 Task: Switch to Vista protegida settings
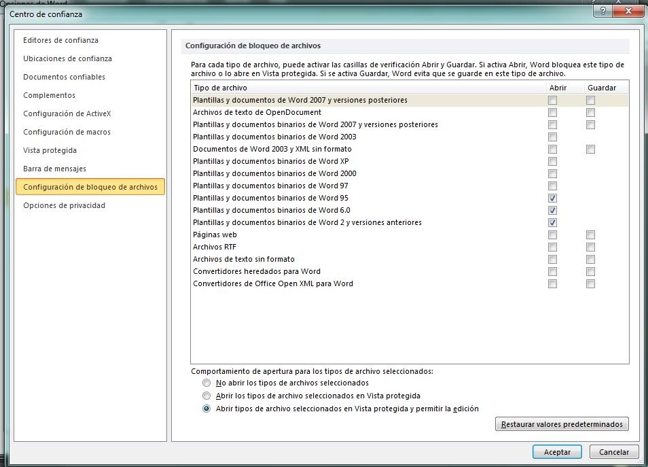(50, 150)
